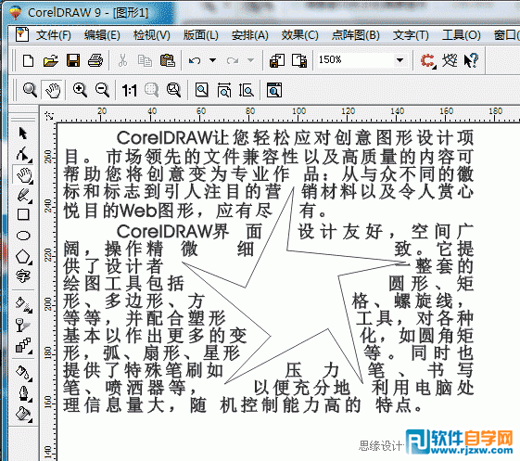Click the Zoom In plus magnifier
Image resolution: width=520 pixels, height=461 pixels.
tap(80, 90)
